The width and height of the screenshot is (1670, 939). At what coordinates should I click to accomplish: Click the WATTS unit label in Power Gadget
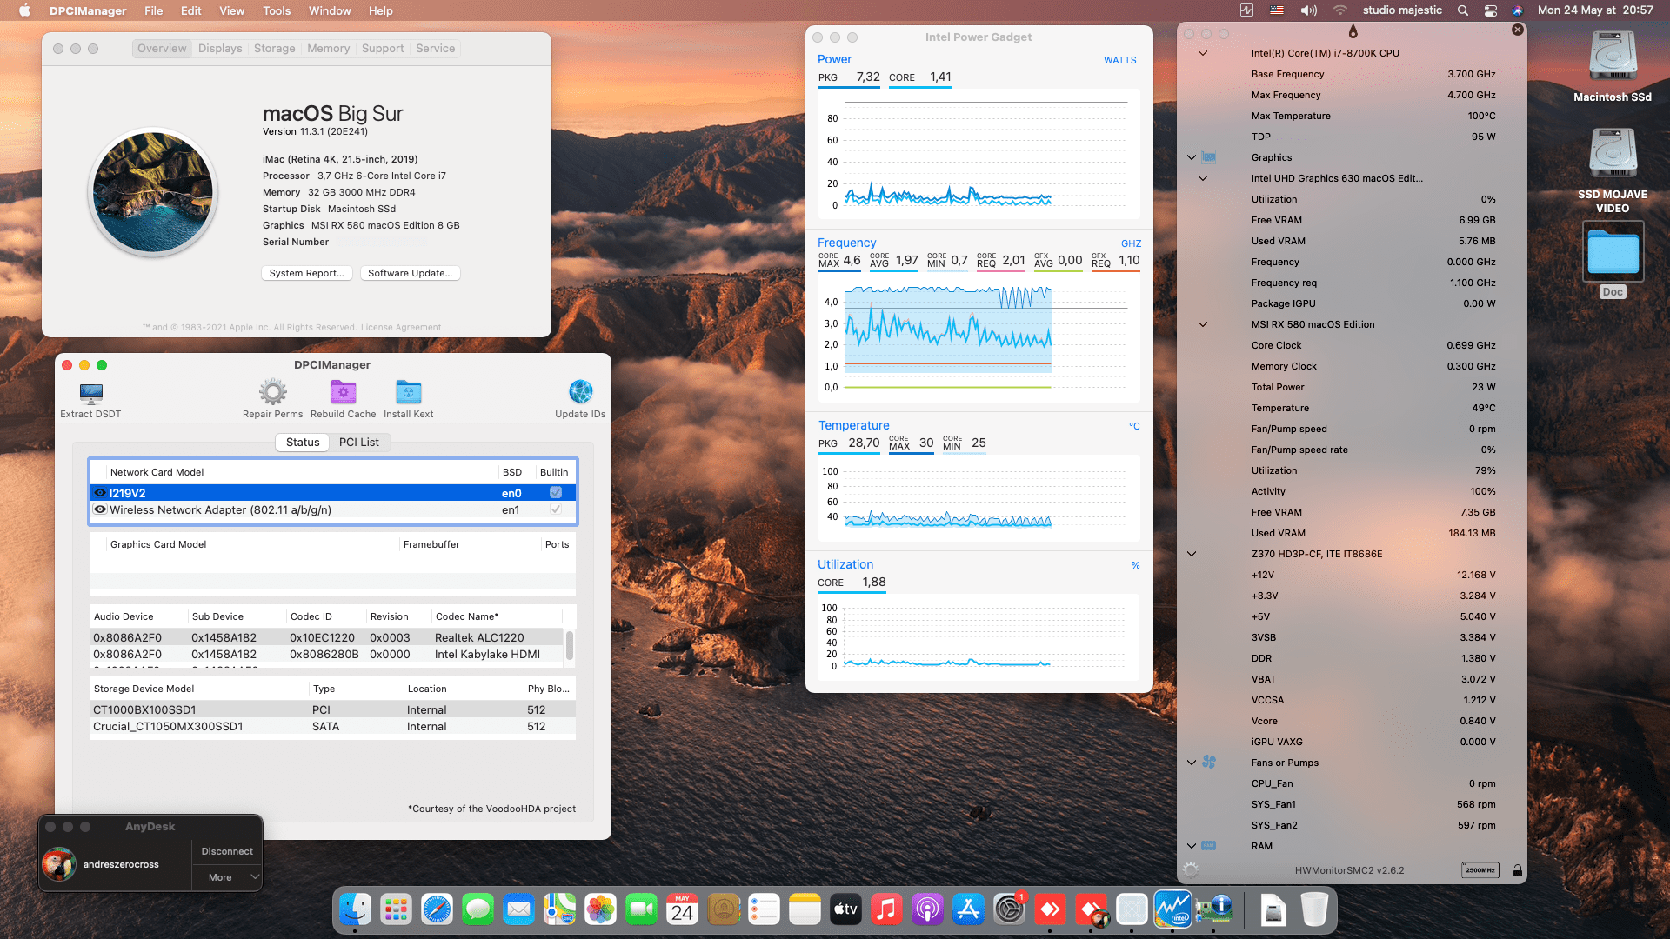point(1120,60)
